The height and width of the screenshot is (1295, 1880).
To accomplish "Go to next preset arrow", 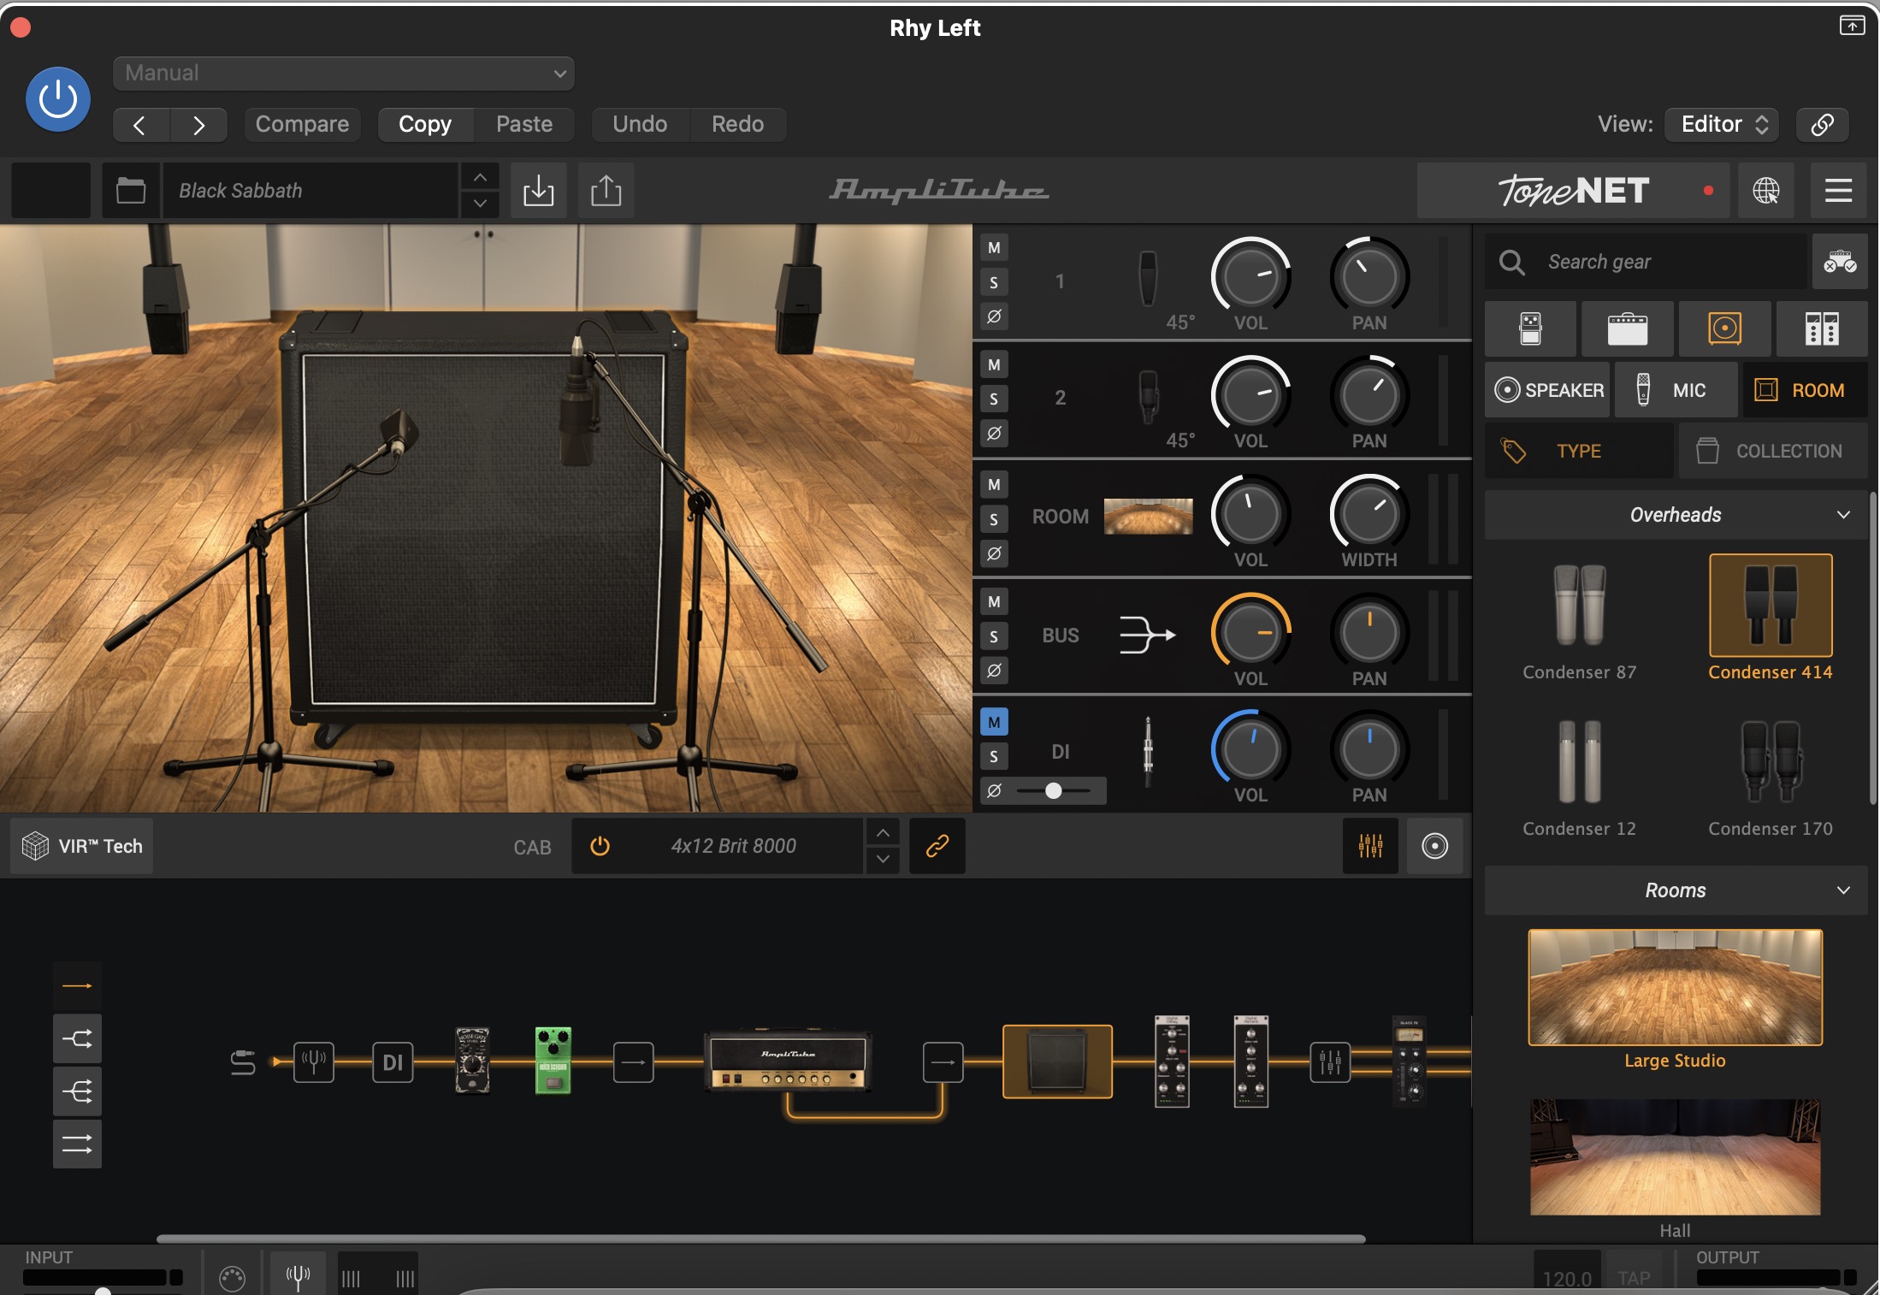I will (x=198, y=125).
